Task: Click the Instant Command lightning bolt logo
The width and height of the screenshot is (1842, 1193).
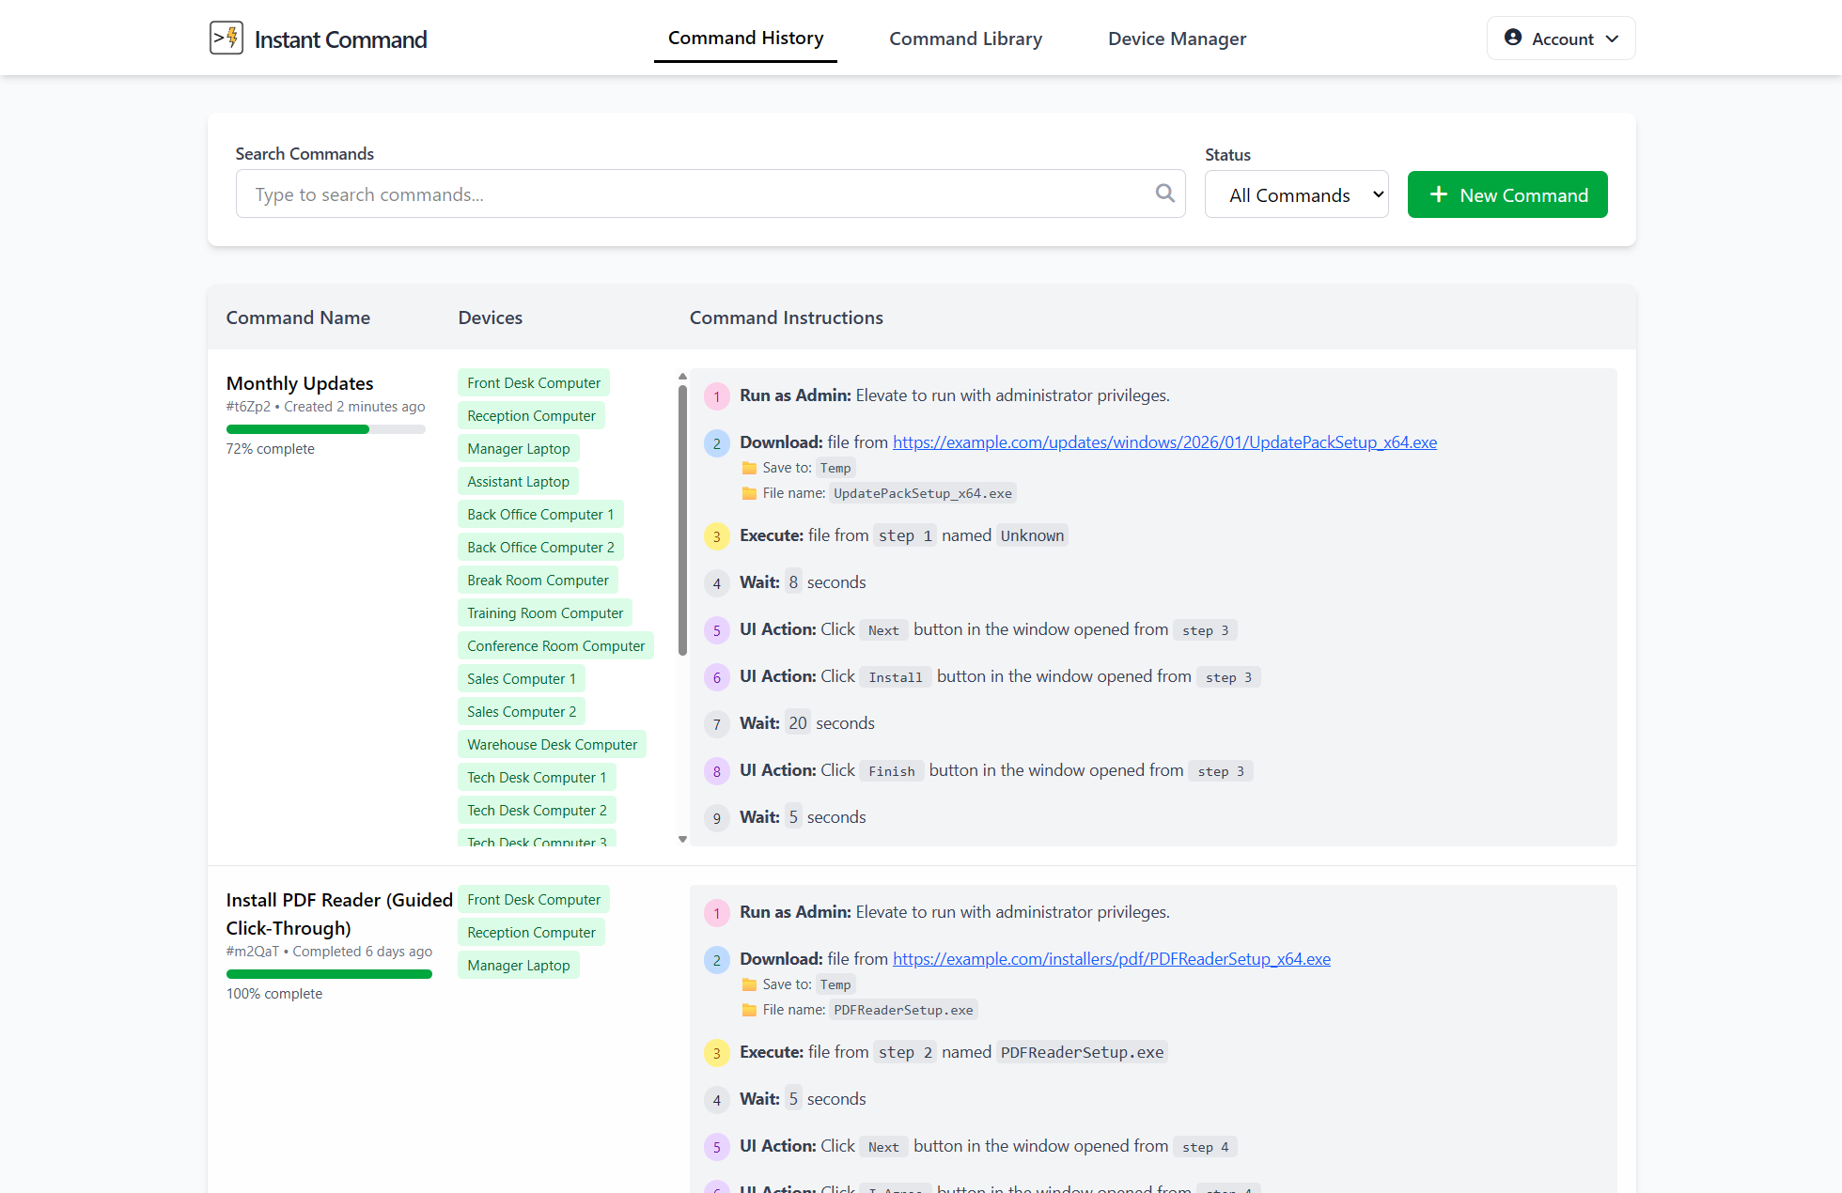Action: [226, 38]
